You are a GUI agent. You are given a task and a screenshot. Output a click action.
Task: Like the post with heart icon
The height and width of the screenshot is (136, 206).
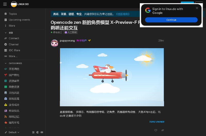click(x=156, y=130)
